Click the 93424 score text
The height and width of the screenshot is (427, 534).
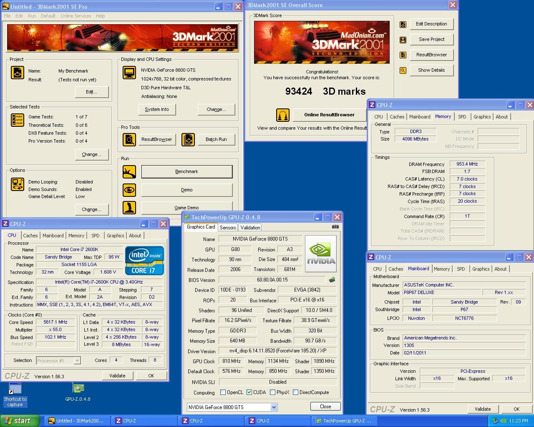pos(299,91)
